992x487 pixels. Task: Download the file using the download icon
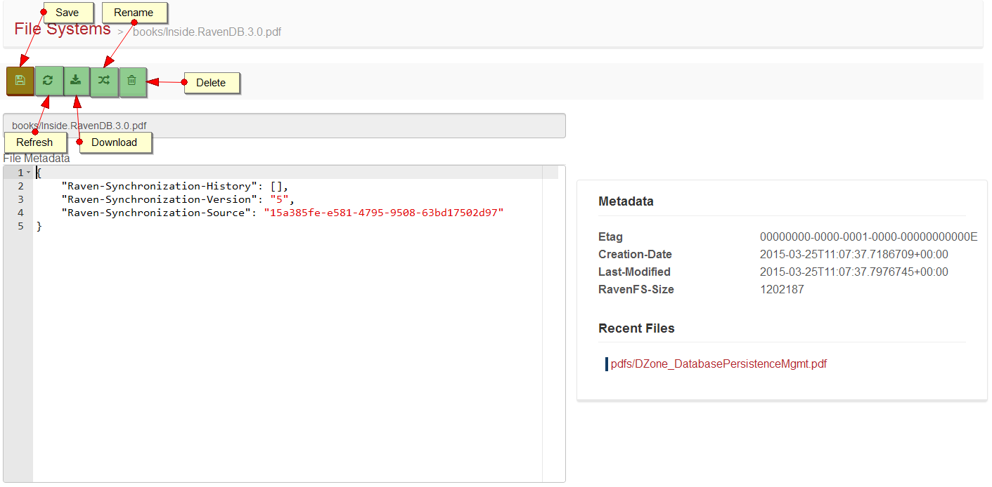click(x=76, y=81)
